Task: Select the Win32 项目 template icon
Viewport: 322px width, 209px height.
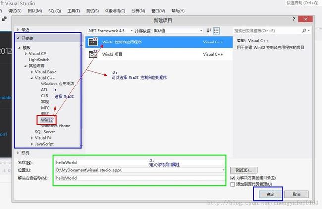Action: point(93,54)
